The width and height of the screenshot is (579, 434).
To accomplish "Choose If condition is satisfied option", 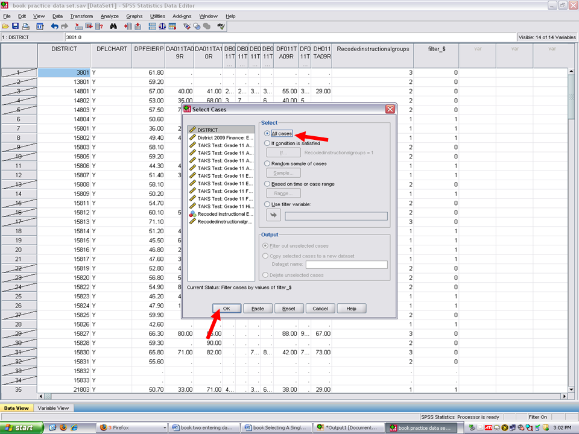I will pyautogui.click(x=267, y=143).
